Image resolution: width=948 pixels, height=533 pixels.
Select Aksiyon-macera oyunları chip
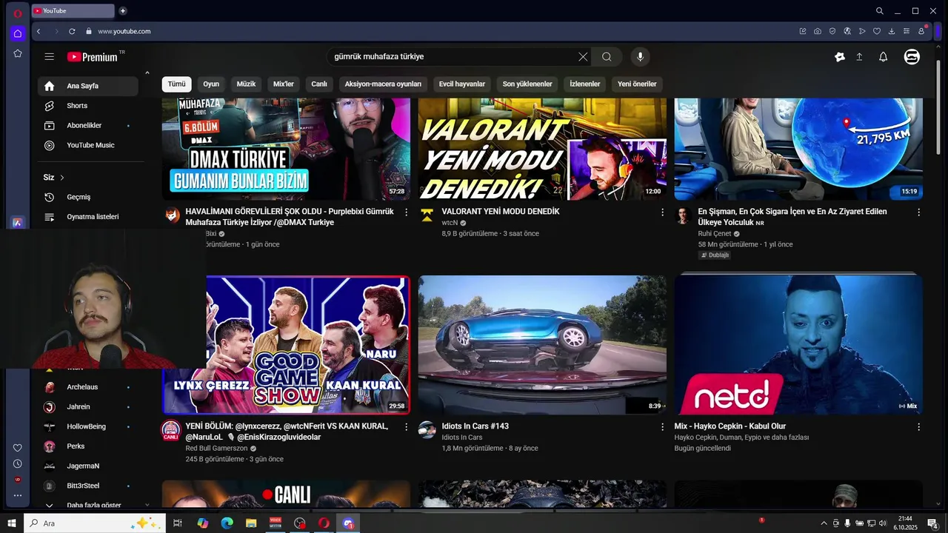click(x=383, y=84)
